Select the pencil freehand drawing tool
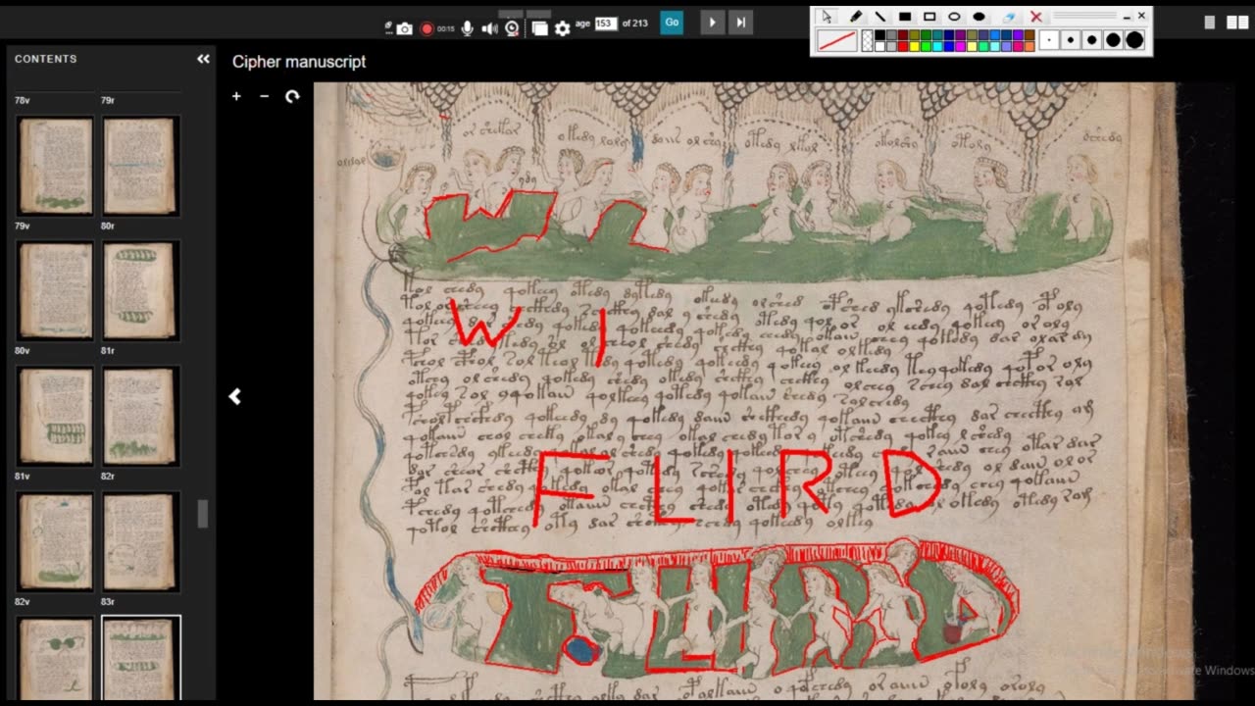Image resolution: width=1255 pixels, height=706 pixels. (x=856, y=17)
